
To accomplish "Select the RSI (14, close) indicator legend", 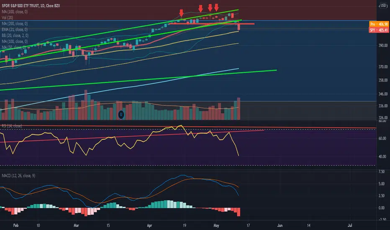I will (x=12, y=126).
